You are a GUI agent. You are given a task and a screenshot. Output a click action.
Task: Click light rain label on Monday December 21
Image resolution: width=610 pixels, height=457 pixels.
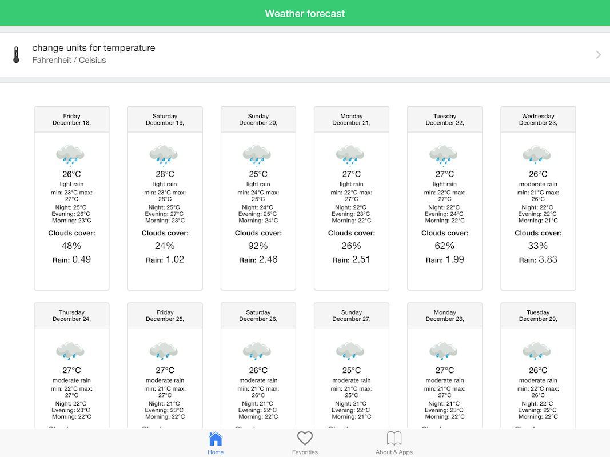352,184
